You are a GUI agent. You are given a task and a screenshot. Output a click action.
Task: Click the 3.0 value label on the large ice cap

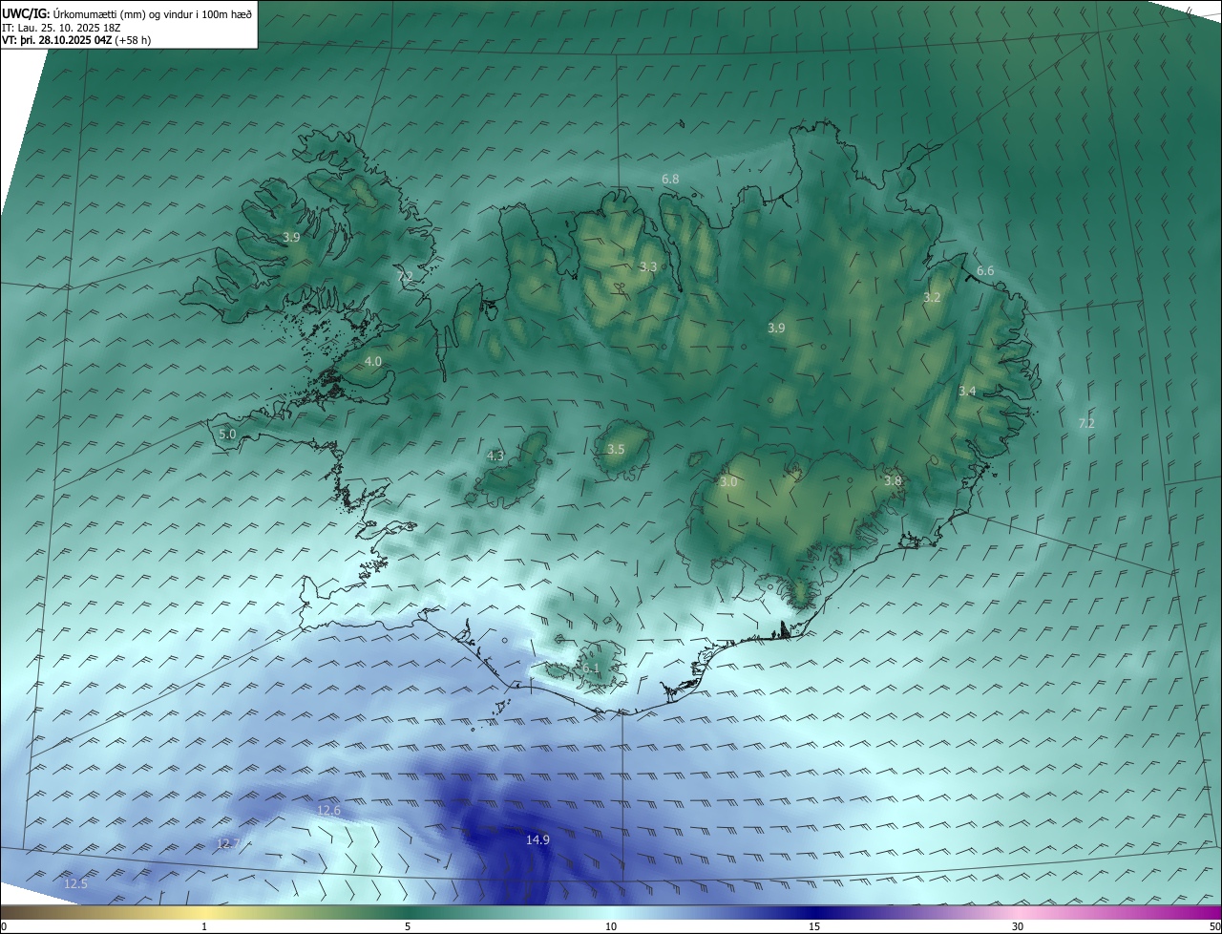coord(728,483)
